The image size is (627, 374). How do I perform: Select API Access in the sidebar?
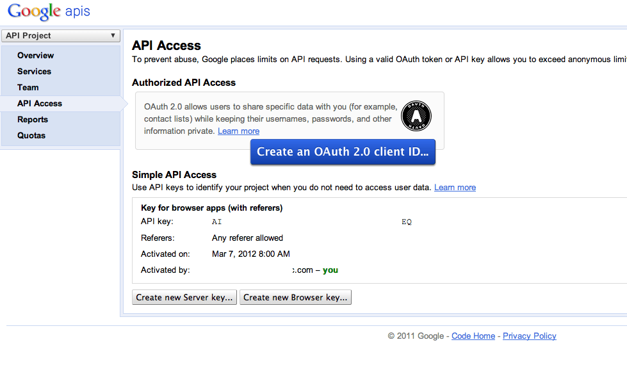coord(40,104)
